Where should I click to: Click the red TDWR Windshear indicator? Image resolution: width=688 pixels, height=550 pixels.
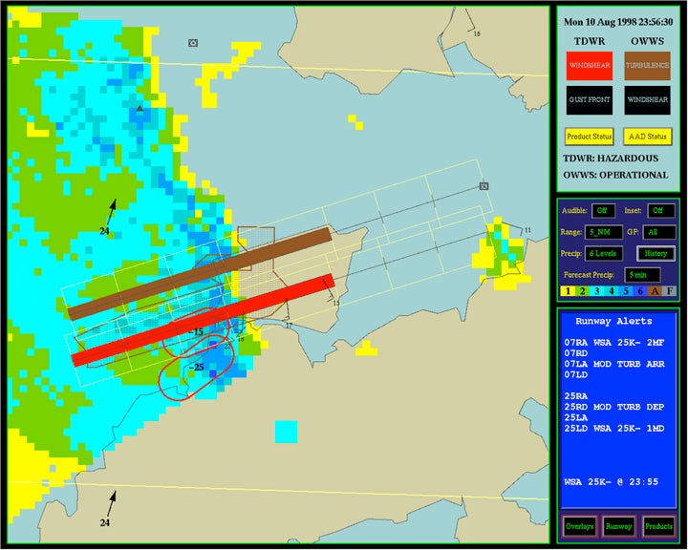coord(588,65)
